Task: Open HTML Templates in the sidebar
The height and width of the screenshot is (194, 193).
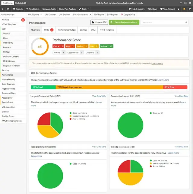Action: click(9, 24)
